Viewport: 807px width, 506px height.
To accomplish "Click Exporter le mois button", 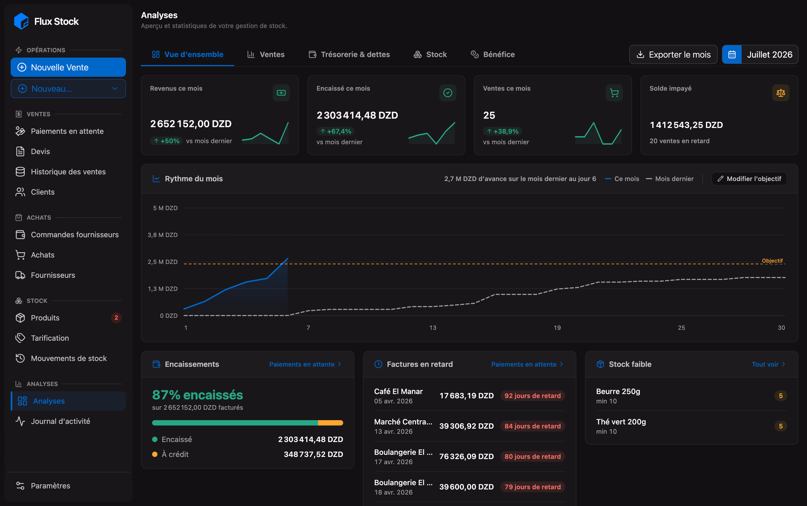I will pos(673,55).
